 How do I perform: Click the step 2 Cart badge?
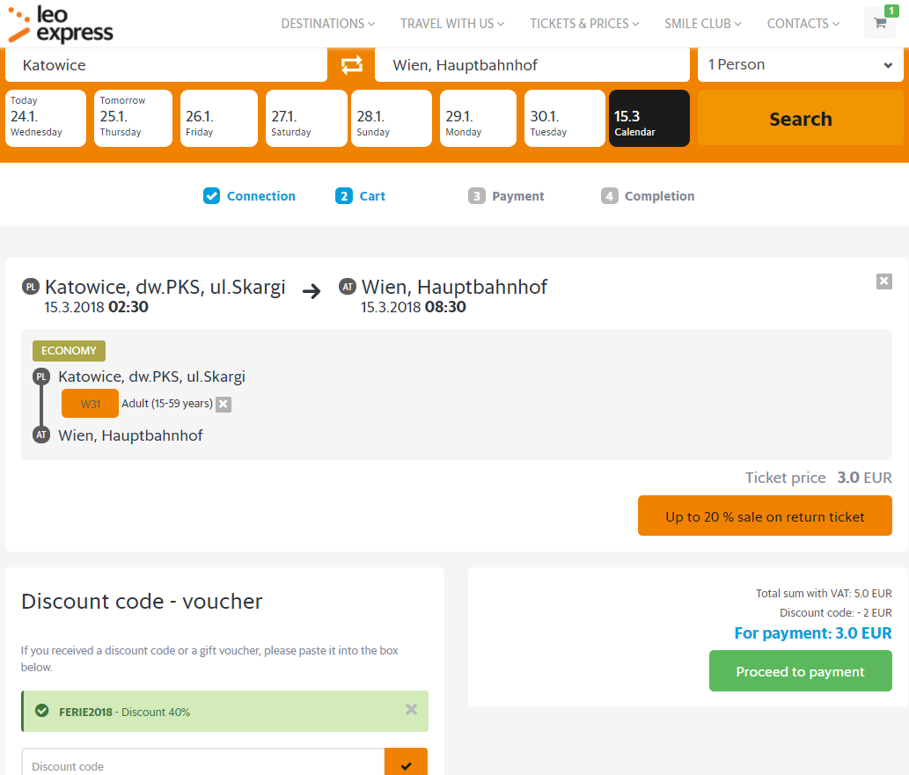[x=344, y=196]
